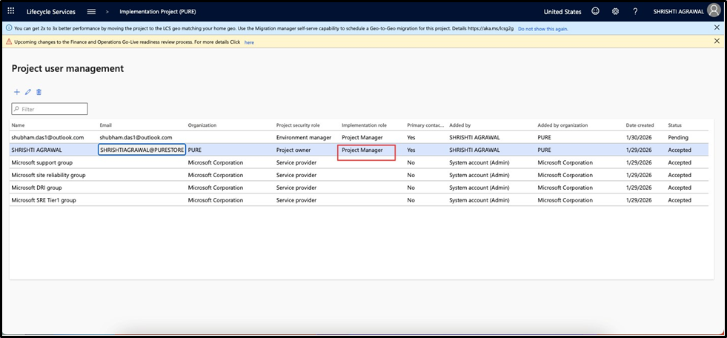Open the hamburger navigation menu
Viewport: 727px width, 338px height.
pos(91,12)
